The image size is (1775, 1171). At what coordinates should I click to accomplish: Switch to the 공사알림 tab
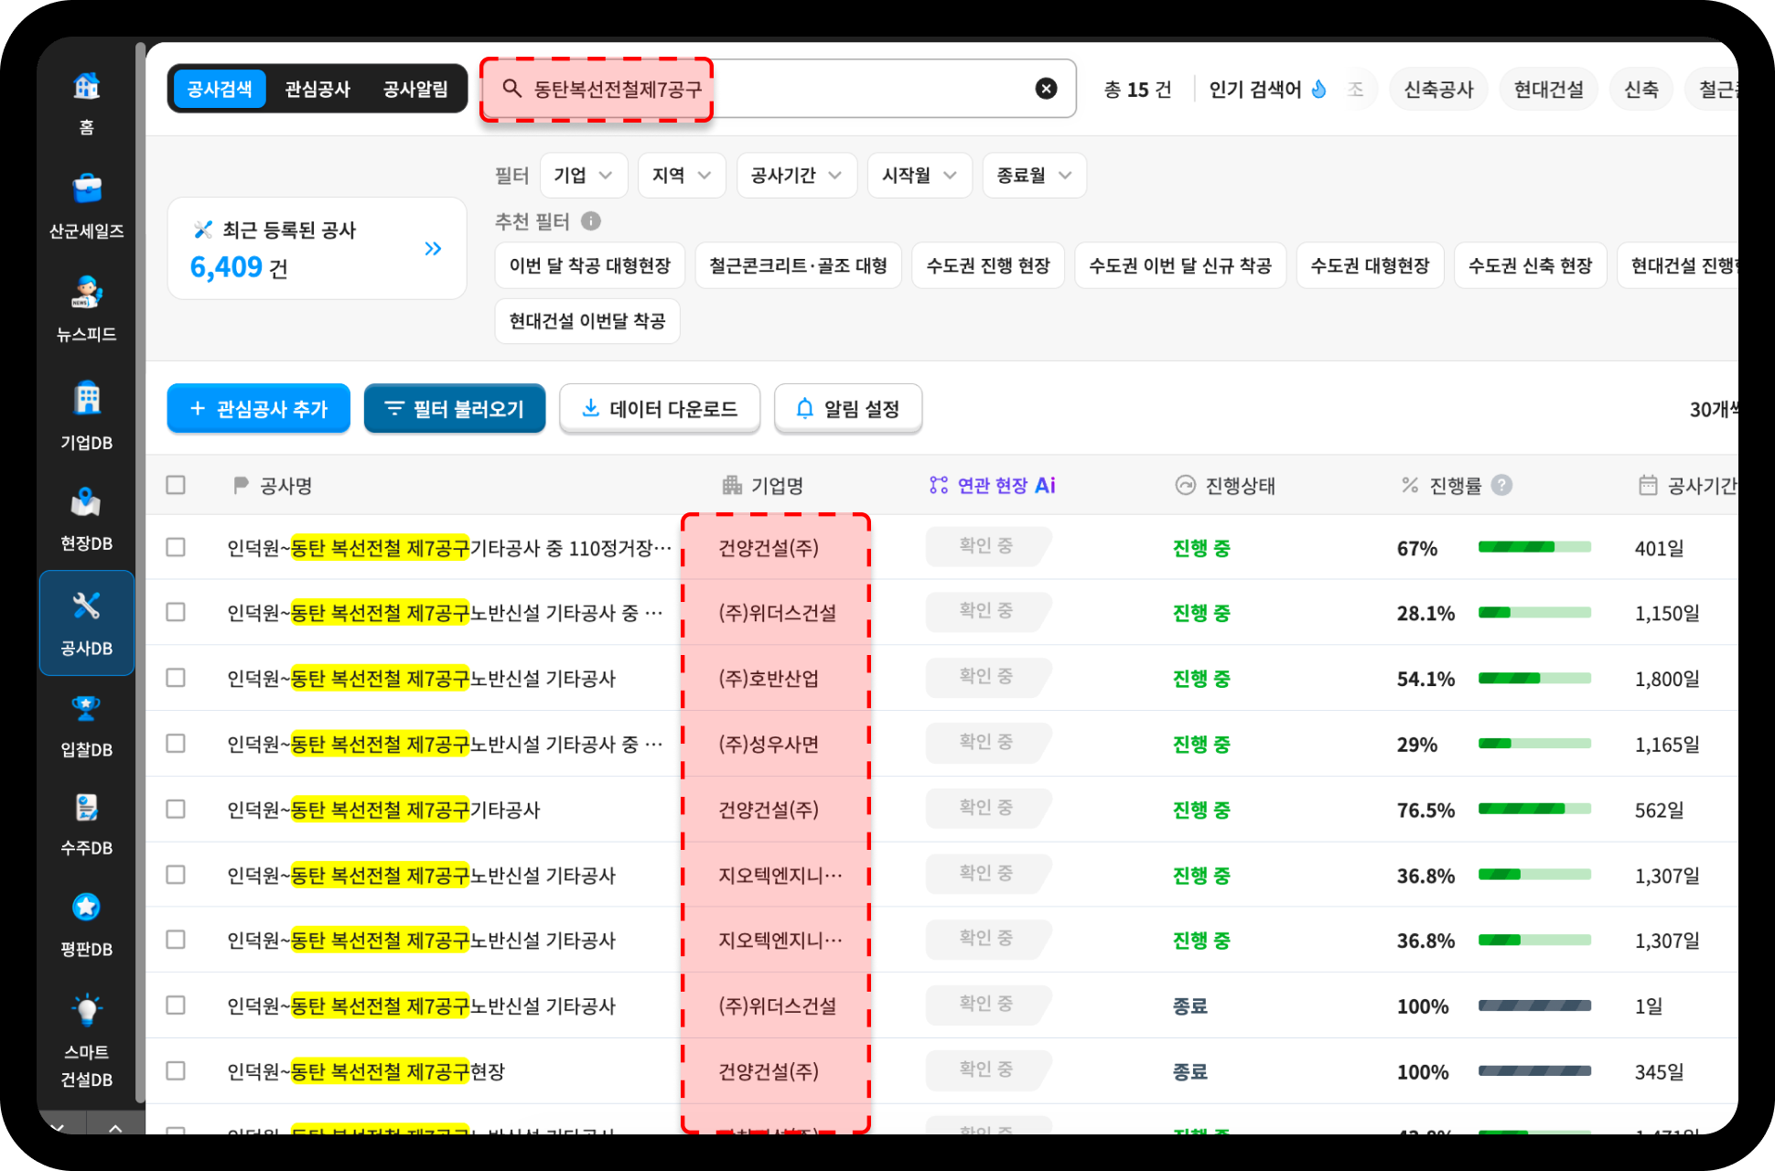pyautogui.click(x=415, y=89)
